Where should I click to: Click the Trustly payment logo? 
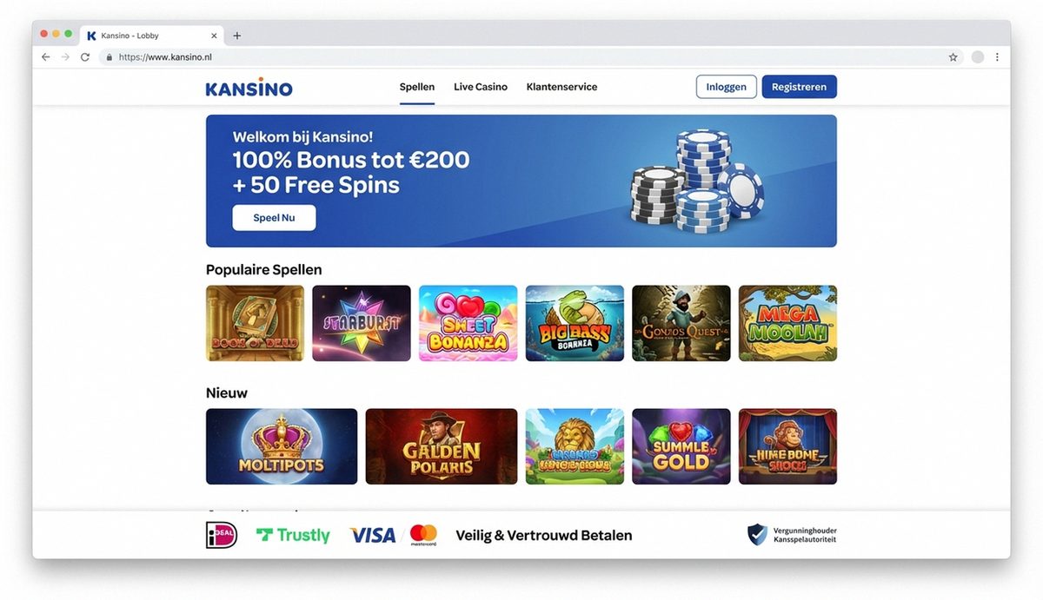293,535
